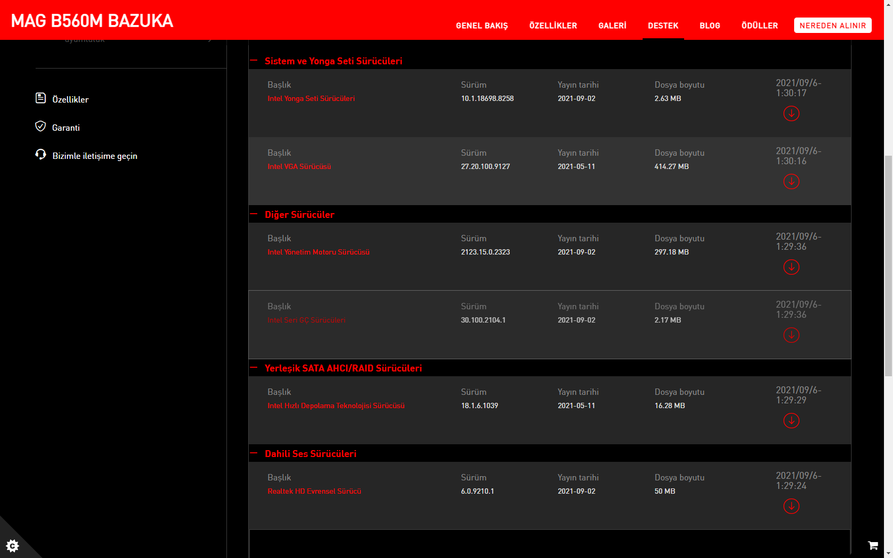Open Intel VGA Sürücüsü link
The width and height of the screenshot is (893, 558).
click(x=299, y=166)
